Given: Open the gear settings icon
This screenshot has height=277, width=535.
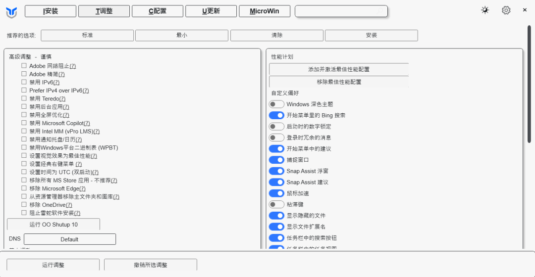Looking at the screenshot, I should pos(506,10).
